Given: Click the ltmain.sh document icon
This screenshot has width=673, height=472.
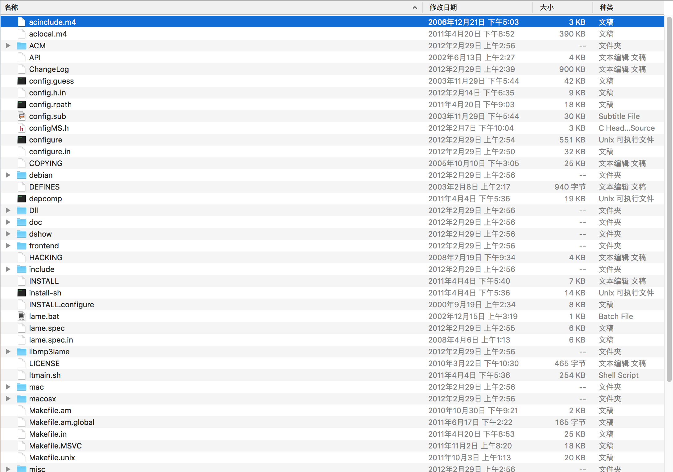Looking at the screenshot, I should point(22,375).
